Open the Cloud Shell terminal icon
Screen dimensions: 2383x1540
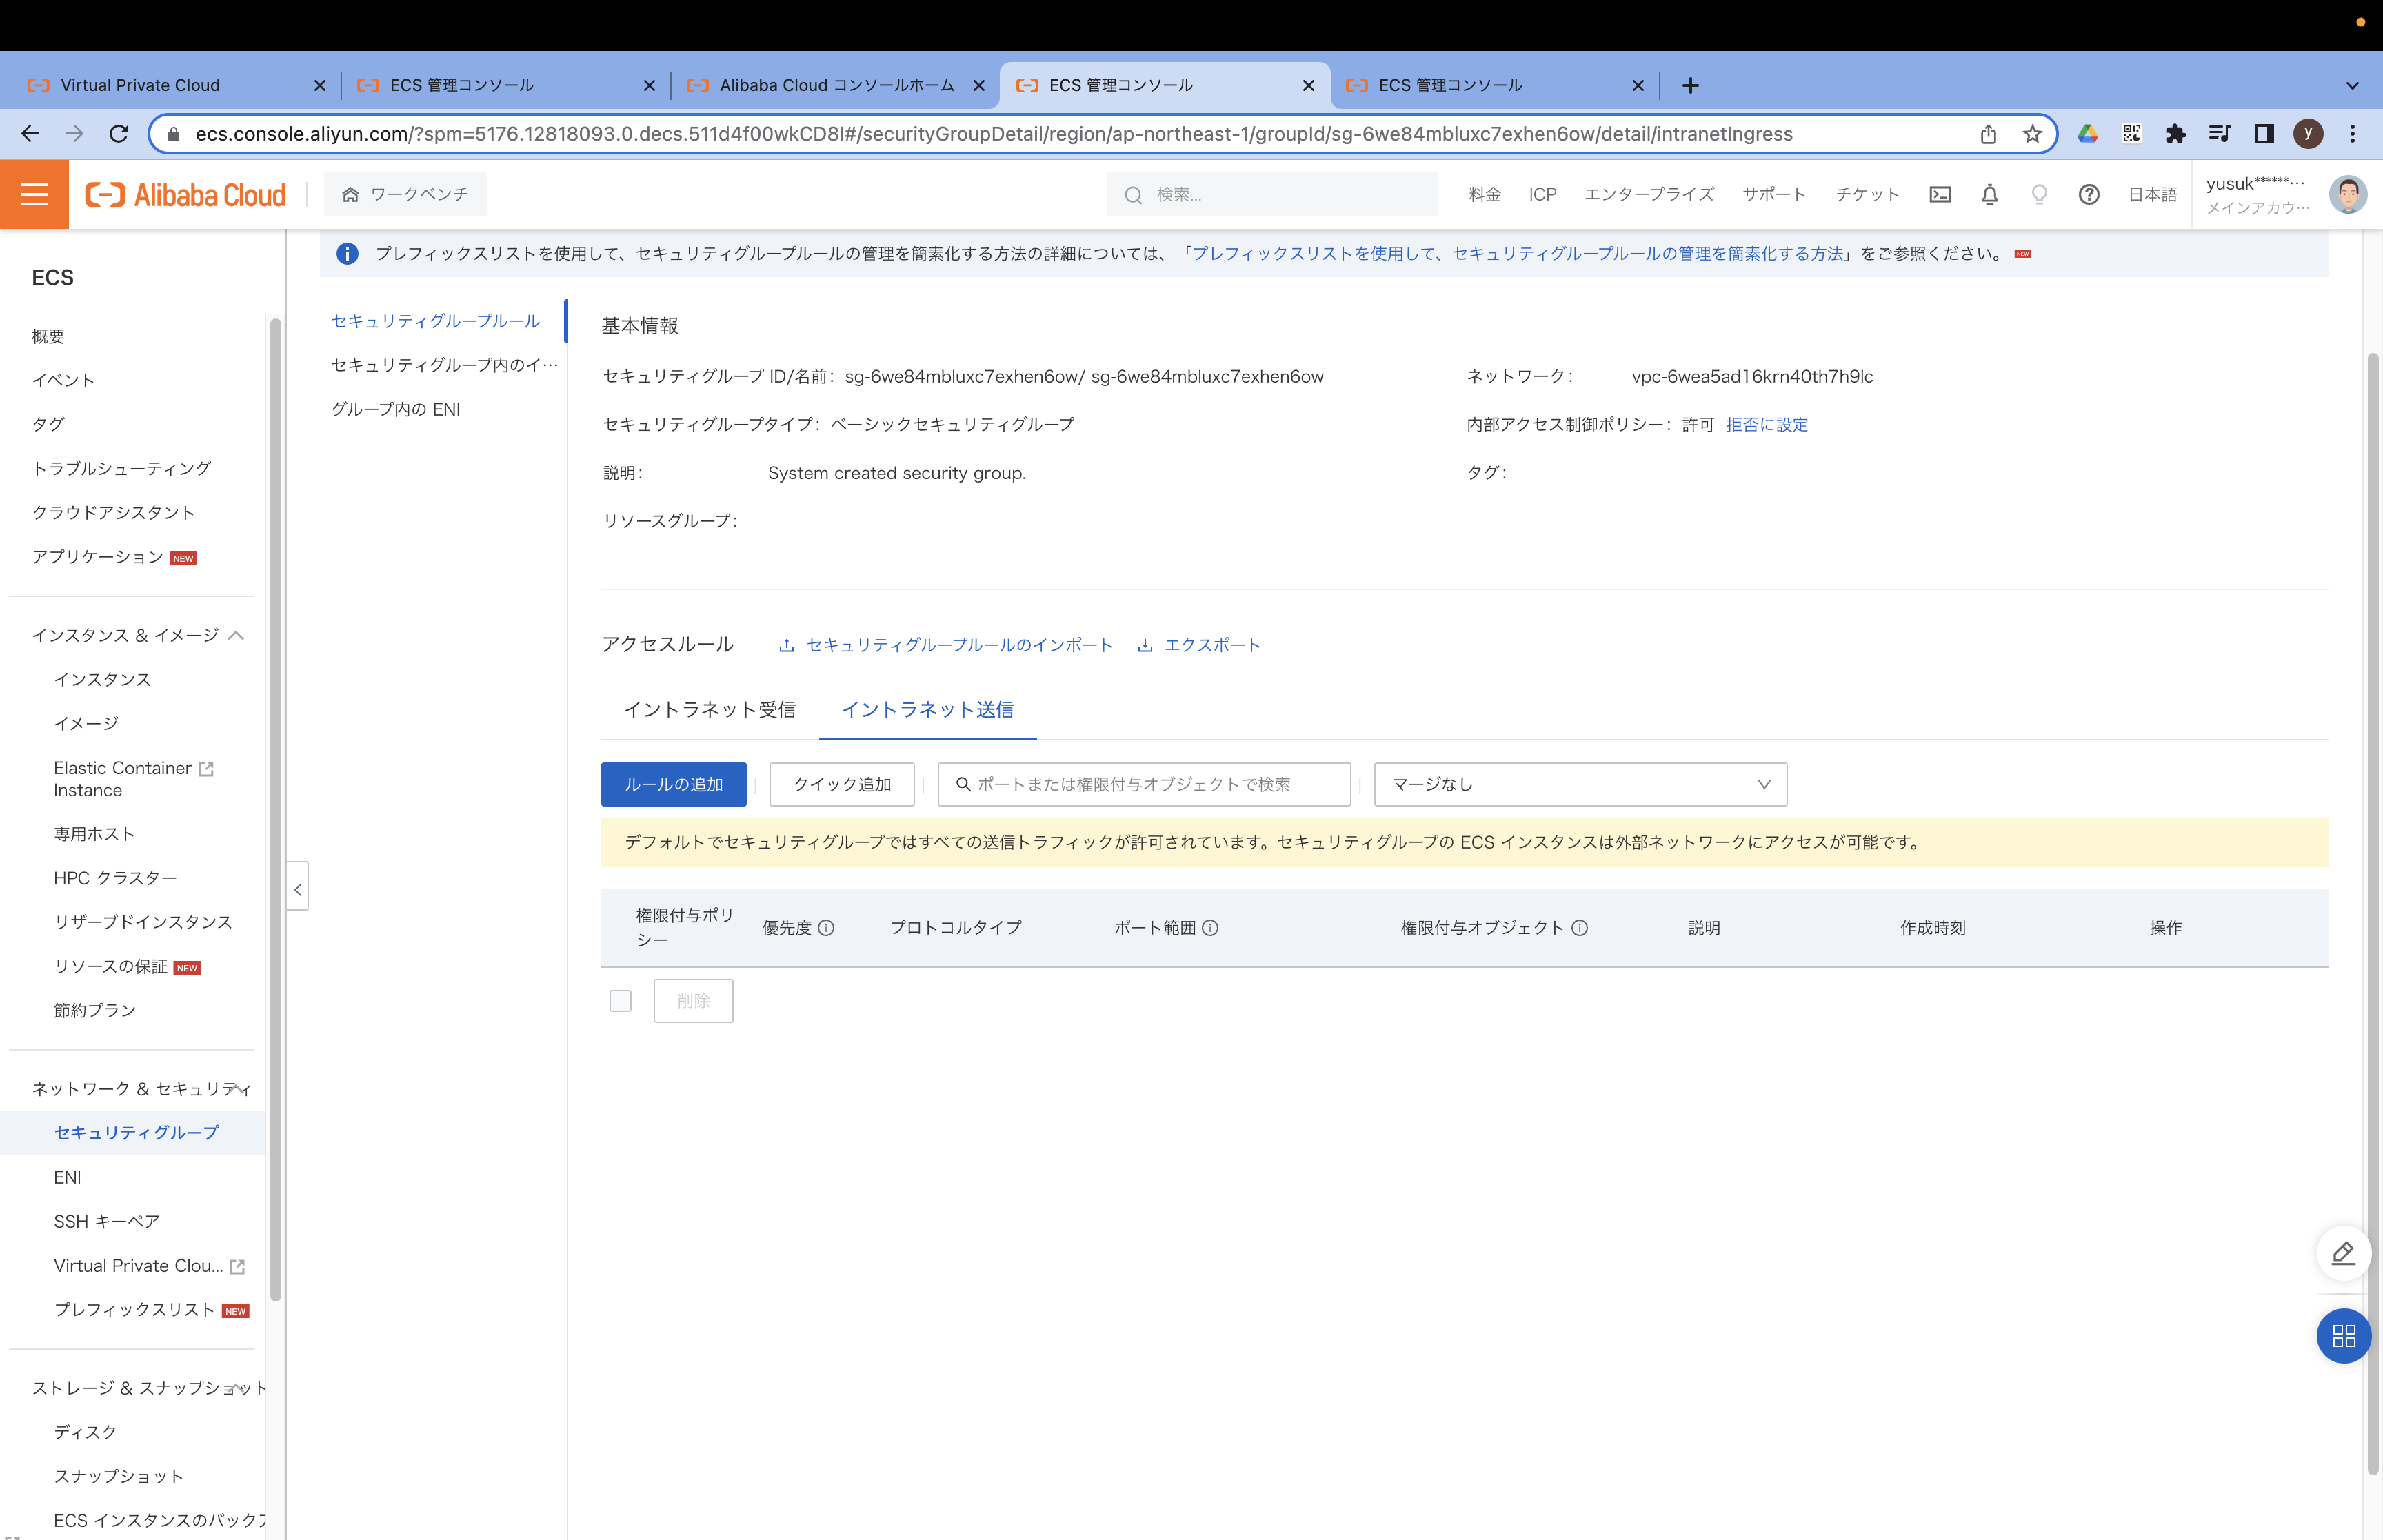coord(1940,194)
